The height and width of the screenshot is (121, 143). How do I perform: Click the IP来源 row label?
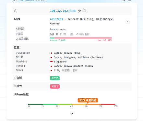(18, 78)
